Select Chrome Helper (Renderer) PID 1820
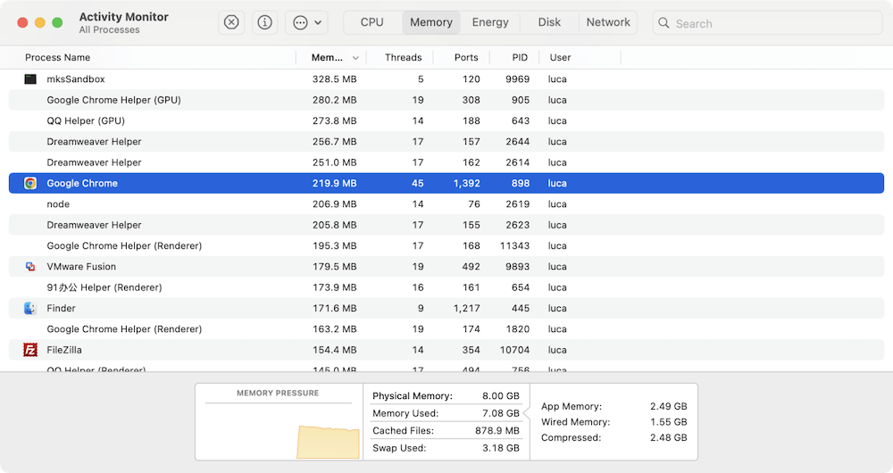893x473 pixels. tap(446, 329)
